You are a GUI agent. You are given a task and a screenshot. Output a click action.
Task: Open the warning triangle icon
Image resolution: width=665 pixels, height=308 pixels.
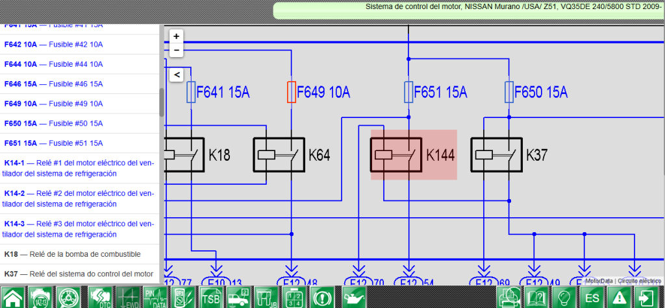[x=619, y=298]
